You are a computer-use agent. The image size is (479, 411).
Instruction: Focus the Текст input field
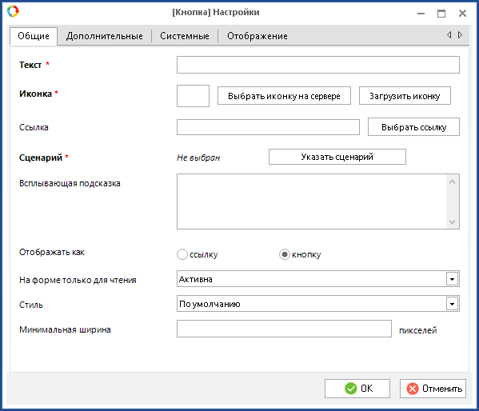(x=318, y=65)
